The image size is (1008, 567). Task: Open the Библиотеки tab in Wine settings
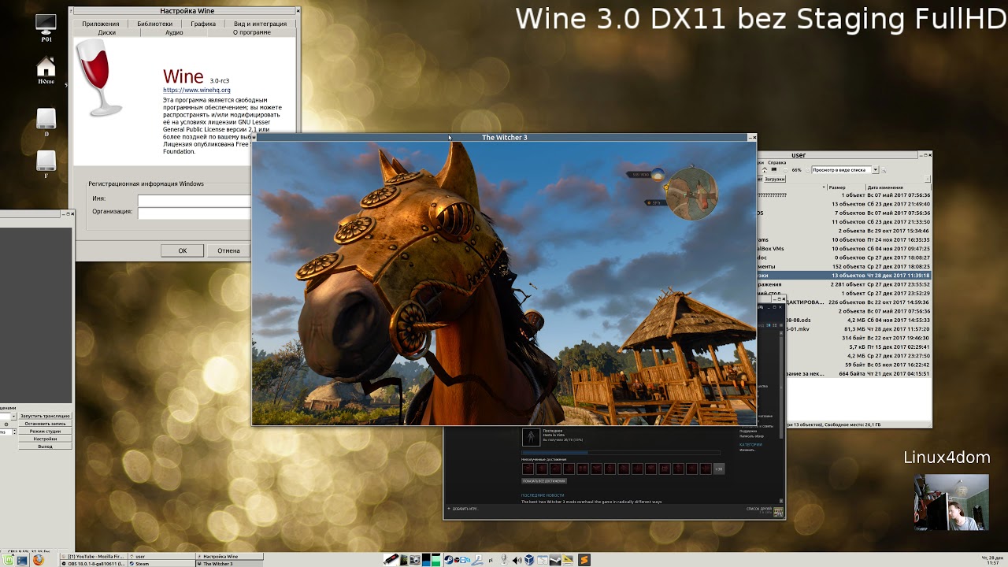[154, 24]
